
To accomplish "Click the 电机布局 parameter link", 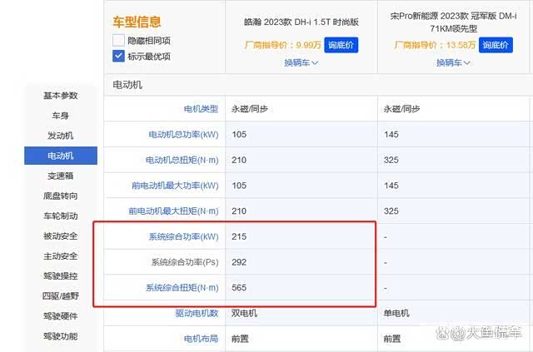I will pos(201,339).
